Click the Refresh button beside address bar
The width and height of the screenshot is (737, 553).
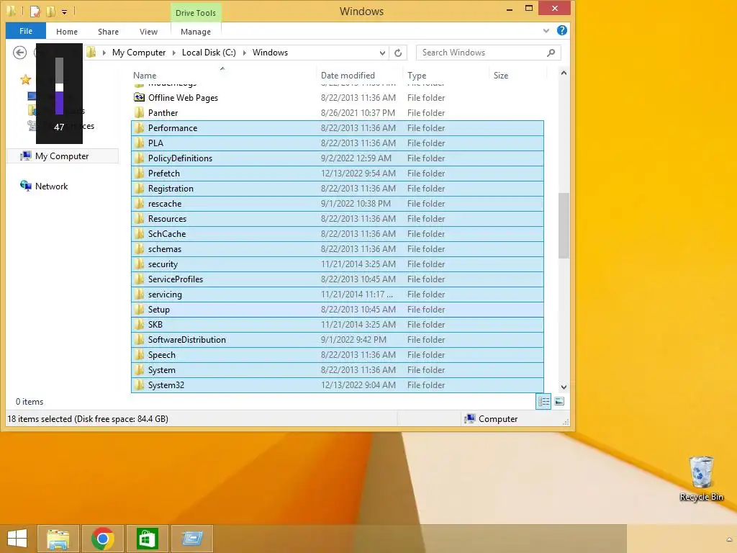click(x=398, y=53)
